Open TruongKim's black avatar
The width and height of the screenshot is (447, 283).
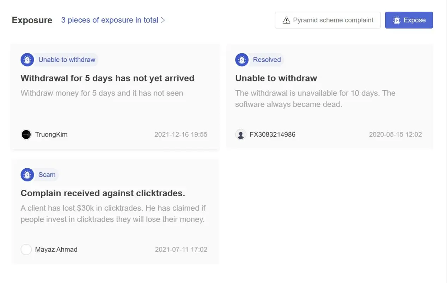point(26,134)
